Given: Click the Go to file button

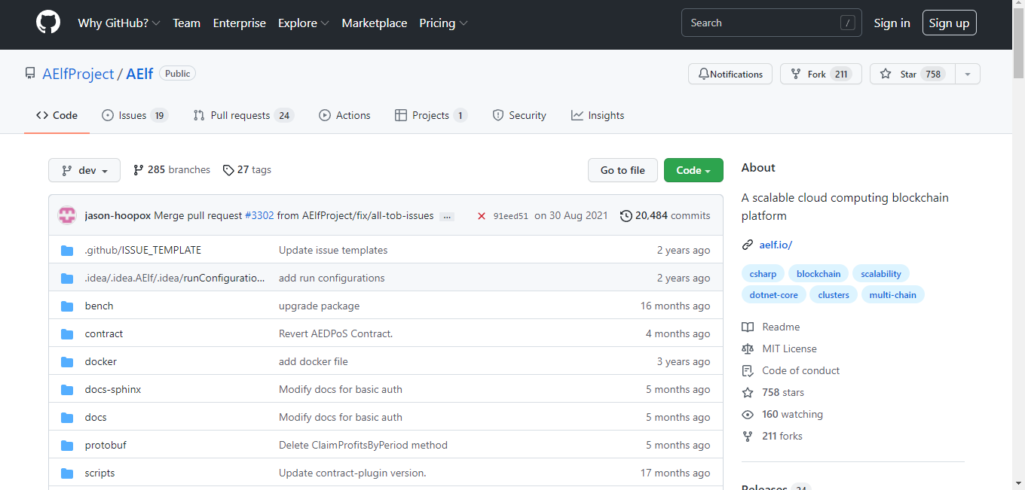Looking at the screenshot, I should coord(623,170).
